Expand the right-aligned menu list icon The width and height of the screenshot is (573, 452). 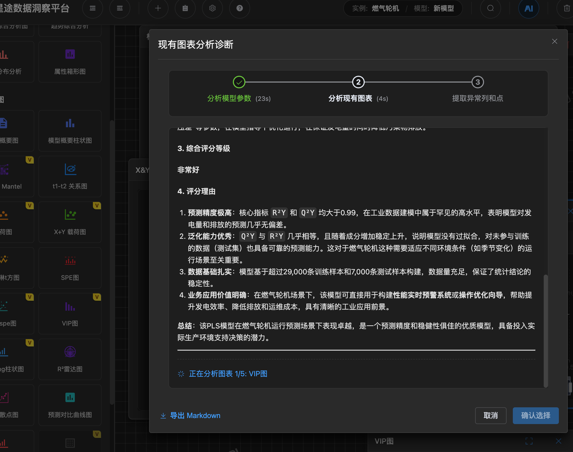pyautogui.click(x=120, y=8)
